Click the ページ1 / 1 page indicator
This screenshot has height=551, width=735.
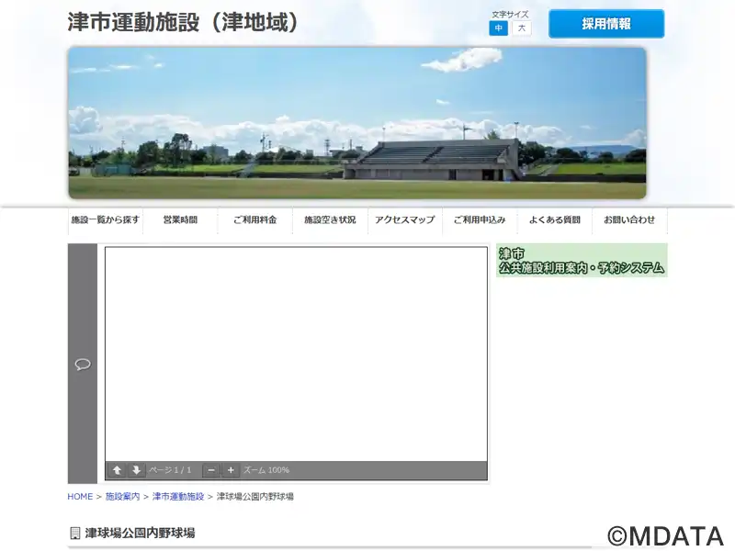pyautogui.click(x=170, y=470)
